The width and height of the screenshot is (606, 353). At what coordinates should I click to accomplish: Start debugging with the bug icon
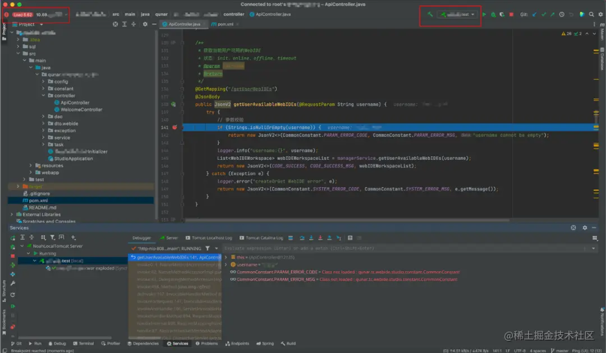(x=493, y=14)
